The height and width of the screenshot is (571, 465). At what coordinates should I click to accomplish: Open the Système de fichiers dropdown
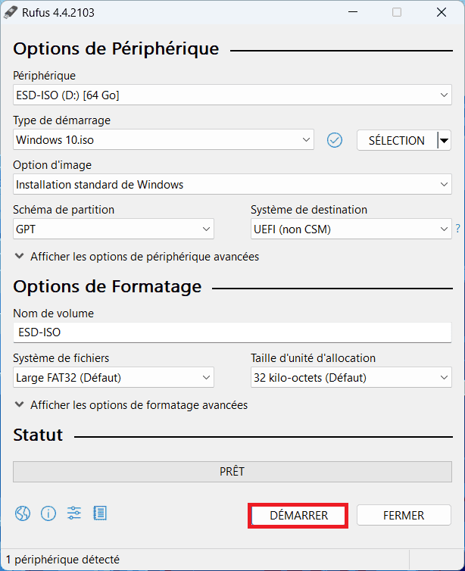tap(114, 377)
